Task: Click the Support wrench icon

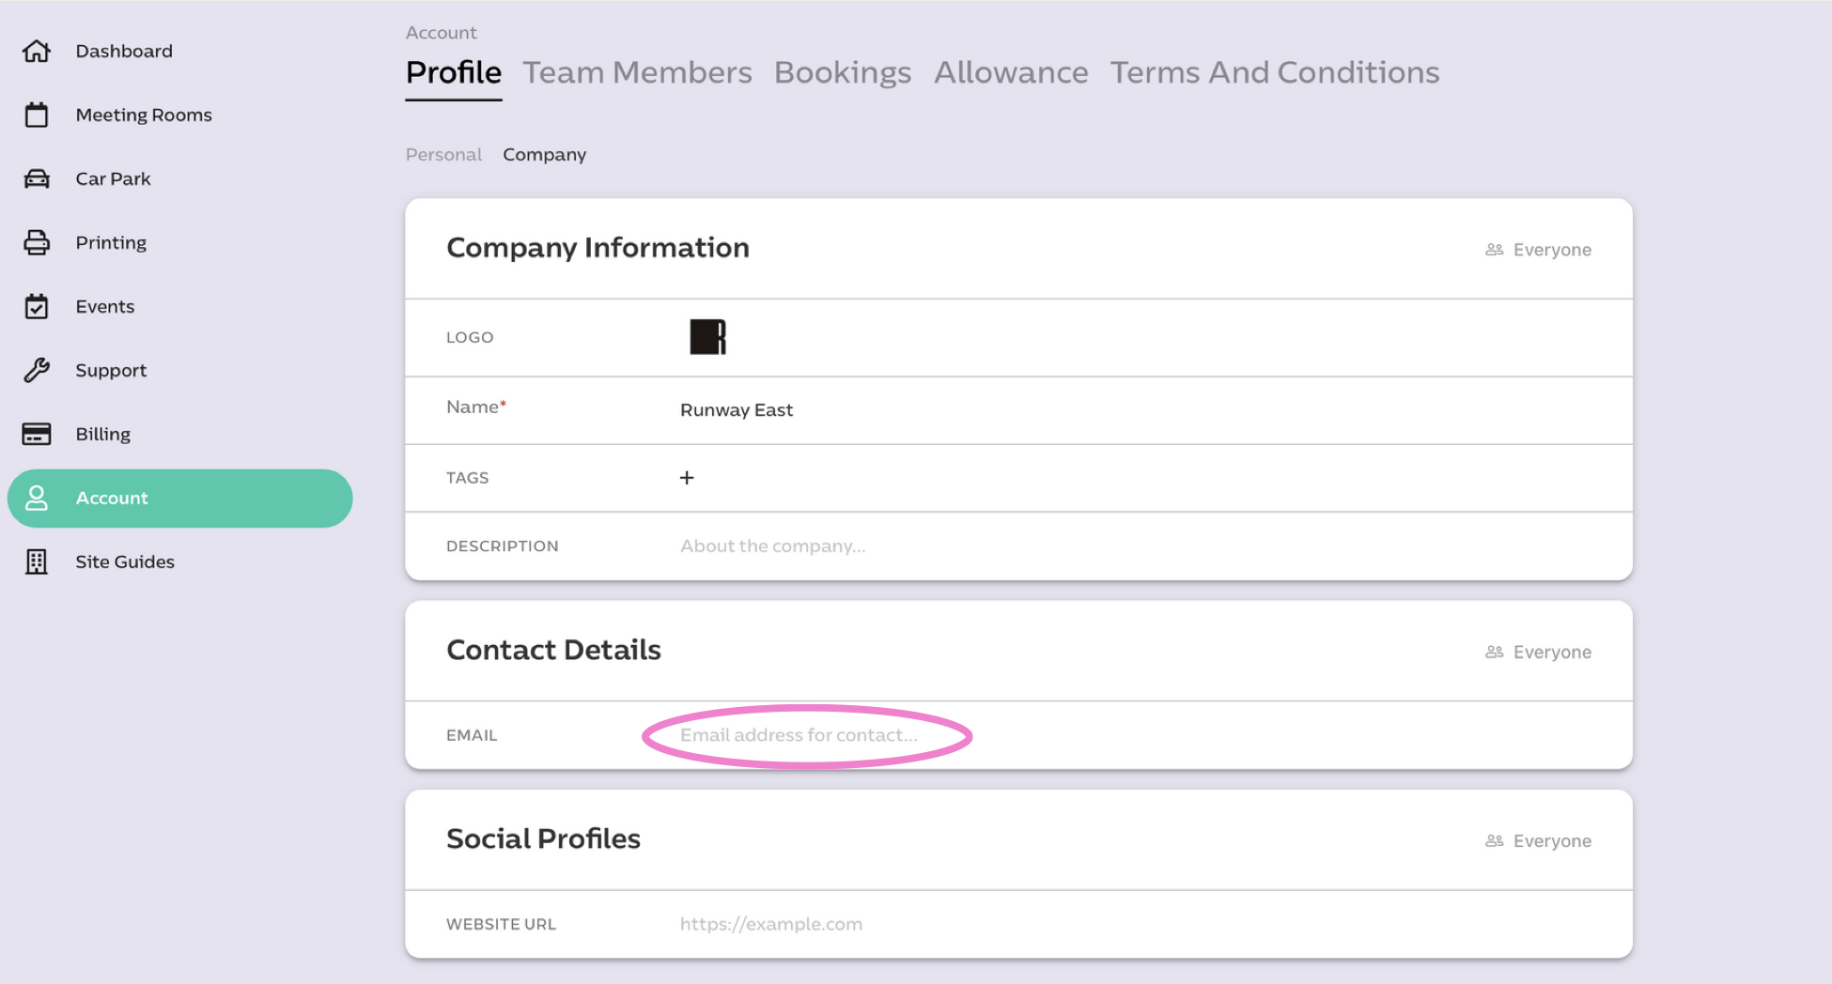Action: tap(37, 370)
